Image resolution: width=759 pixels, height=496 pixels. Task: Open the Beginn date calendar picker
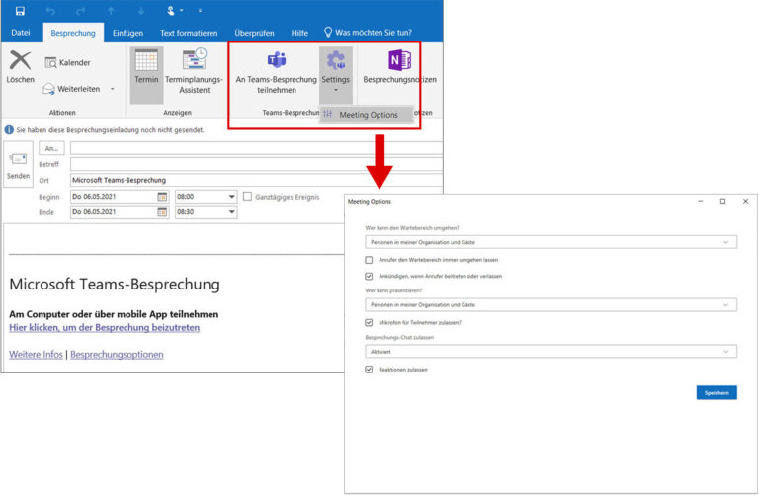pyautogui.click(x=162, y=197)
